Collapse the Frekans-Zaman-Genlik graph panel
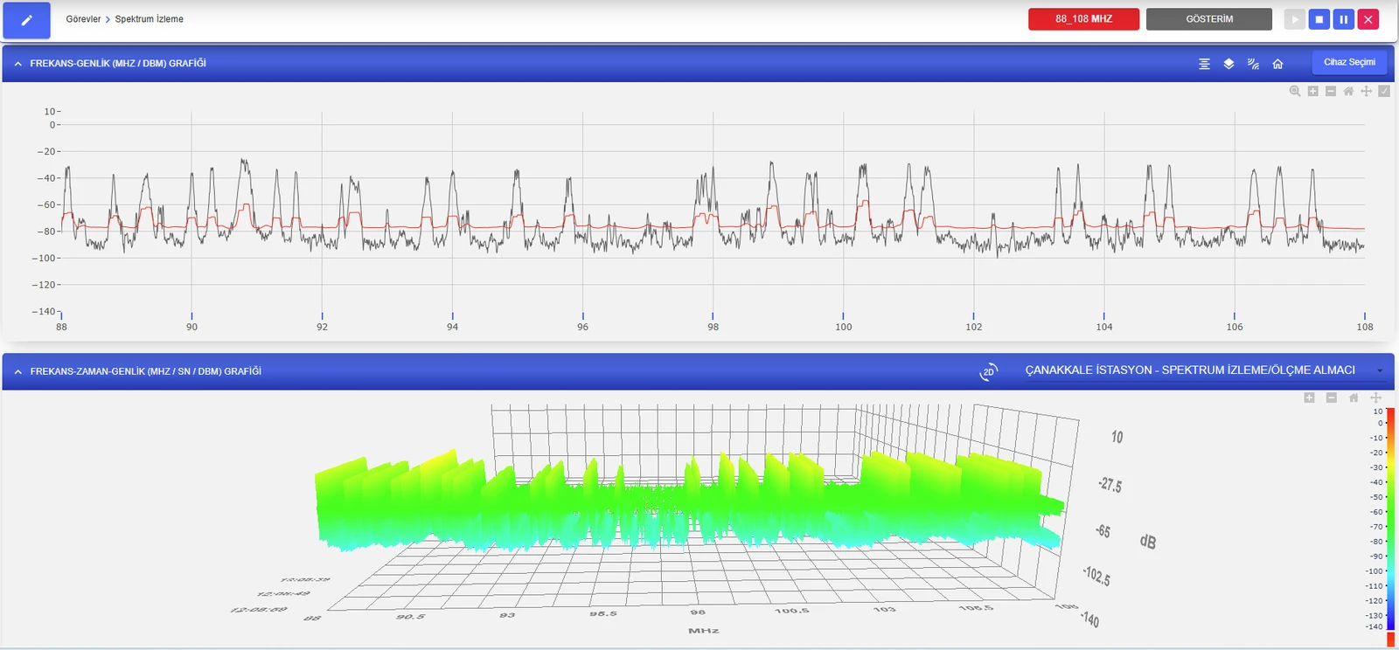The image size is (1399, 650). point(17,371)
